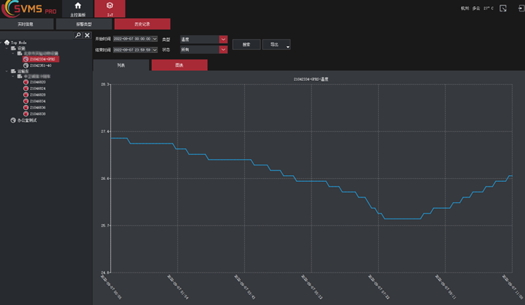The image size is (525, 305).
Task: Open the 开始时间 date picker dropdown
Action: click(155, 39)
